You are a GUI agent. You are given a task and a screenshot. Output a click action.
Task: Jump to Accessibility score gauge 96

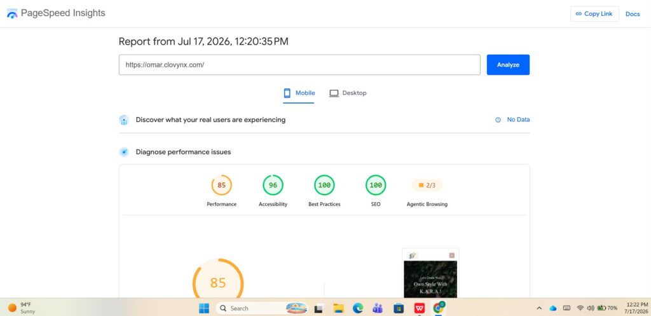[273, 185]
